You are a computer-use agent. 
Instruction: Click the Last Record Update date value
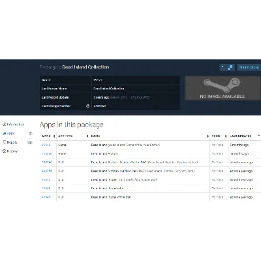[121, 97]
